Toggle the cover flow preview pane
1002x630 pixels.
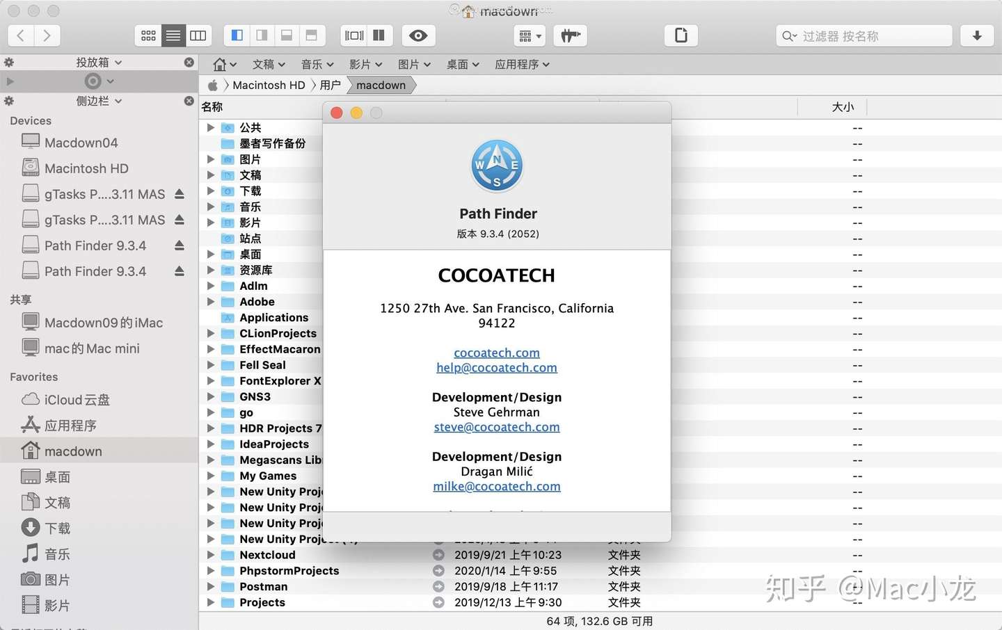pyautogui.click(x=354, y=35)
